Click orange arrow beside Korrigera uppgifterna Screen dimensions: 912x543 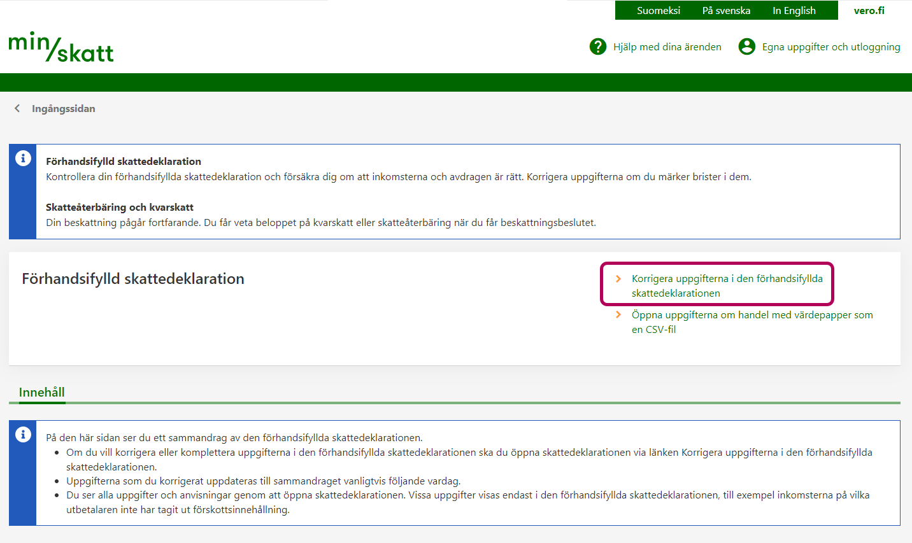click(x=618, y=279)
